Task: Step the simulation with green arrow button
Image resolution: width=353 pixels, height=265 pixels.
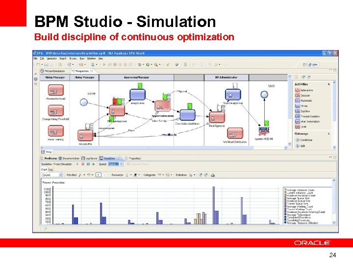Action: pos(94,164)
